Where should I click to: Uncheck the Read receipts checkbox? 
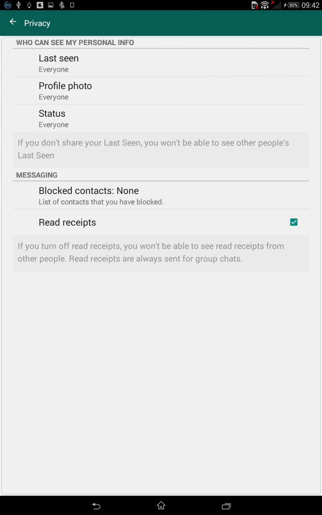click(x=294, y=222)
